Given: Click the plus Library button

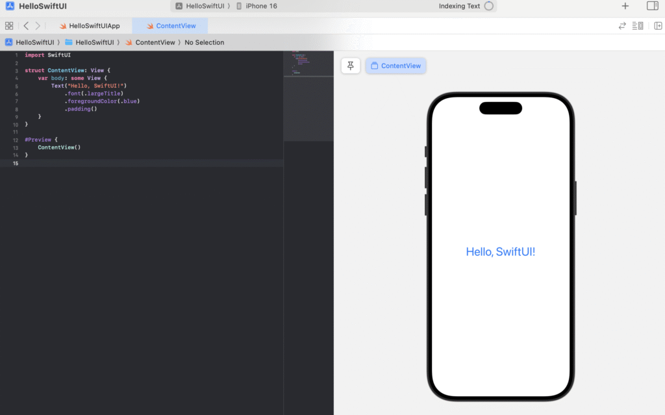Looking at the screenshot, I should coord(625,6).
